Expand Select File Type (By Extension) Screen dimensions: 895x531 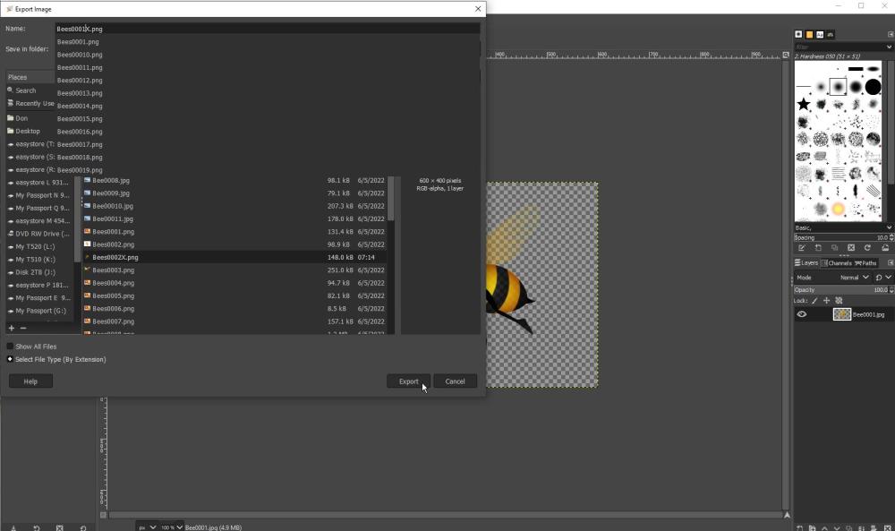[x=11, y=359]
